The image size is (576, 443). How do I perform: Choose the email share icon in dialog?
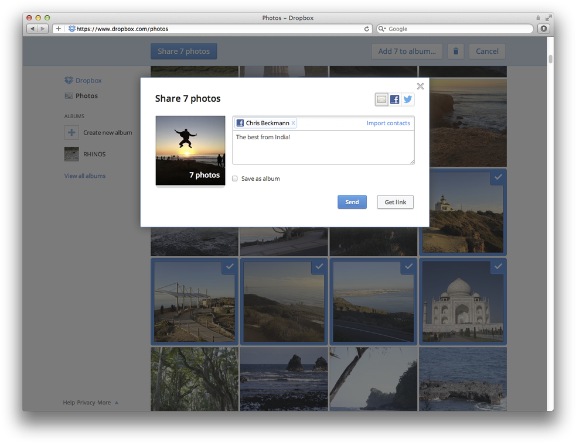381,99
